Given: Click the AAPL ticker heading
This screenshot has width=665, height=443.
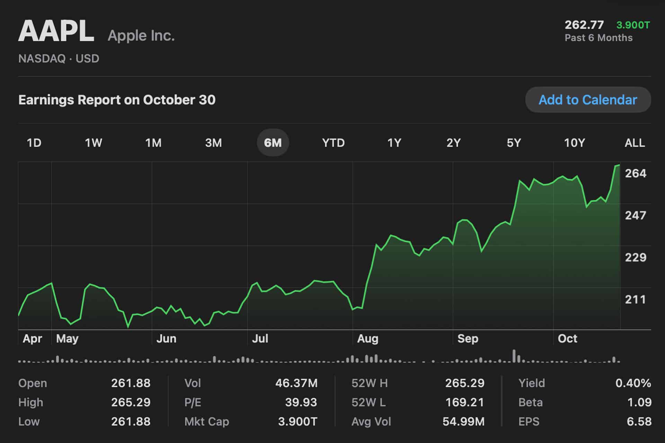Looking at the screenshot, I should click(x=56, y=31).
